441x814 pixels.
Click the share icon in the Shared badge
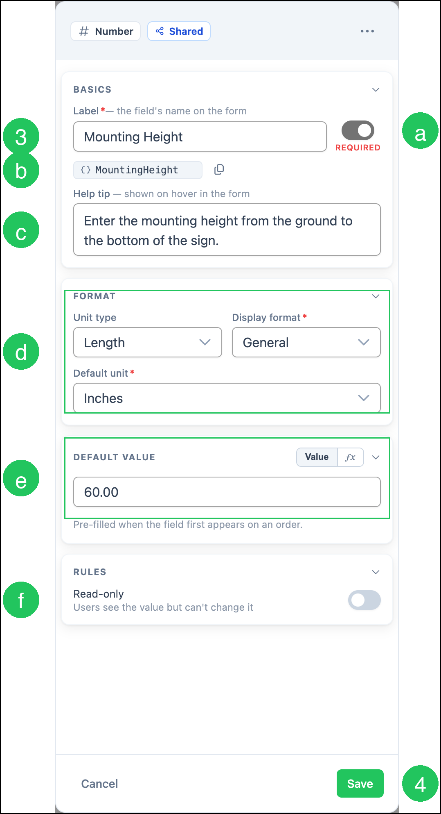tap(160, 31)
